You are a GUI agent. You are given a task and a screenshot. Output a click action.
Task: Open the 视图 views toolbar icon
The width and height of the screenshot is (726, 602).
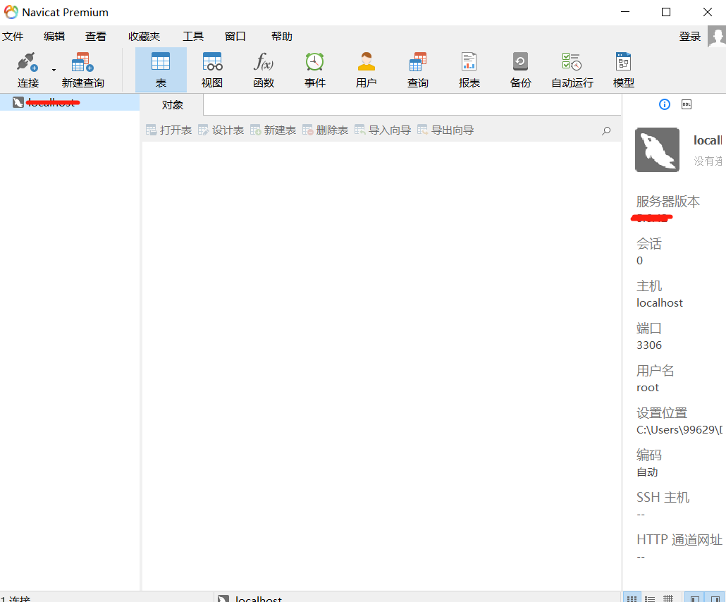tap(212, 70)
